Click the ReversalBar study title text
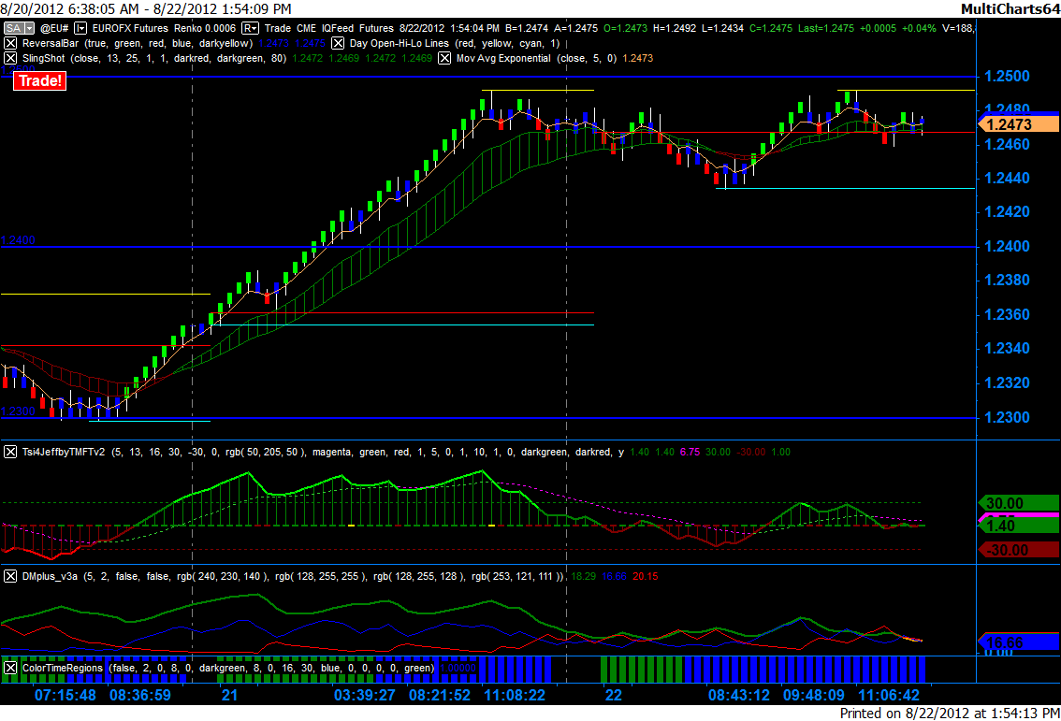The width and height of the screenshot is (1061, 721). (51, 43)
